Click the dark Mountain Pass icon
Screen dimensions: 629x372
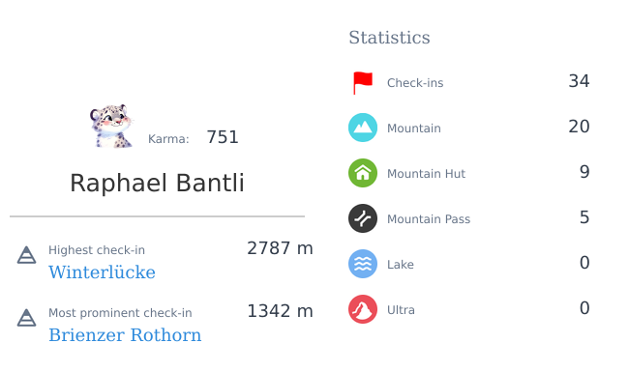coord(363,218)
